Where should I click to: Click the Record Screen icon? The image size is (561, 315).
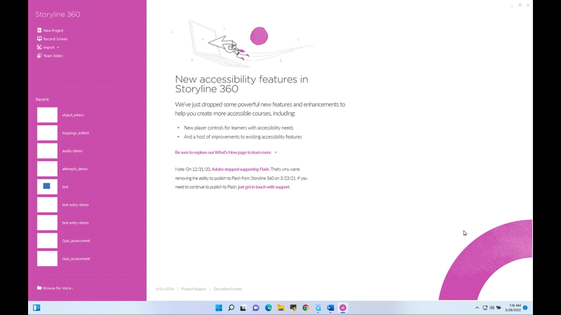click(39, 38)
